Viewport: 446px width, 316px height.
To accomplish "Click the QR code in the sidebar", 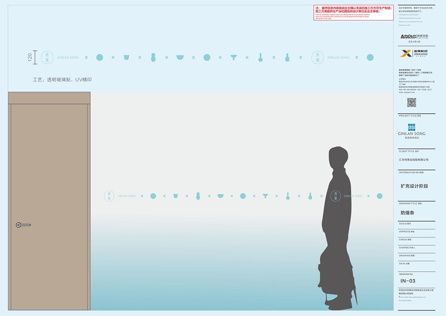I will coord(412,102).
